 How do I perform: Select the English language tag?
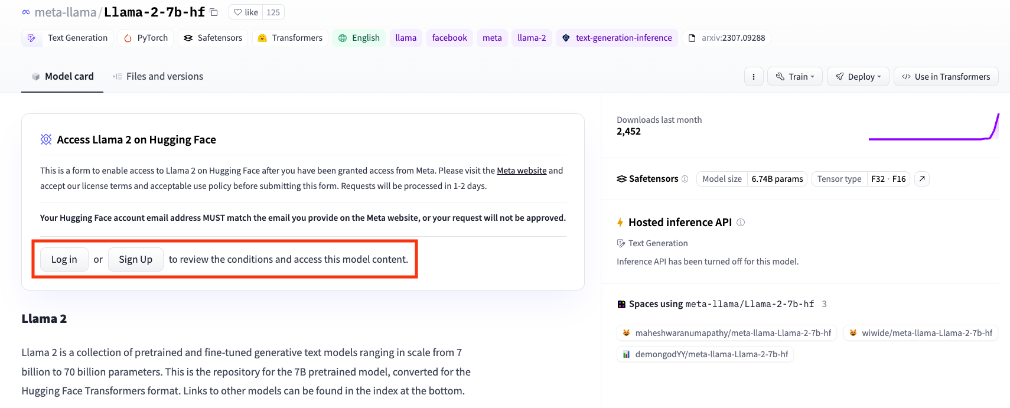click(359, 38)
